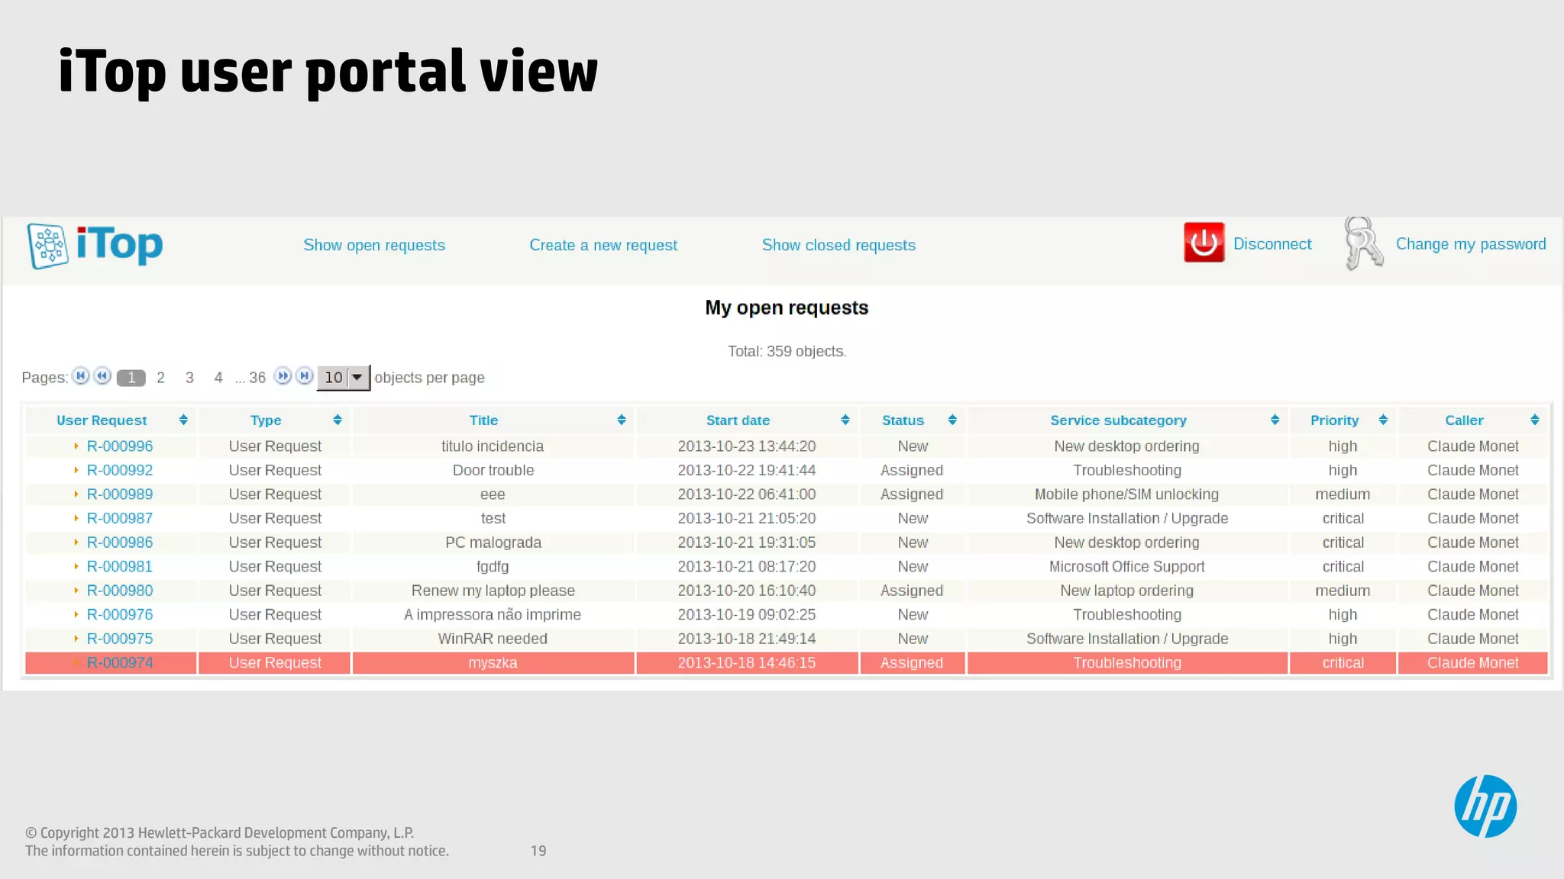Go to last page icon
1564x879 pixels.
tap(305, 376)
